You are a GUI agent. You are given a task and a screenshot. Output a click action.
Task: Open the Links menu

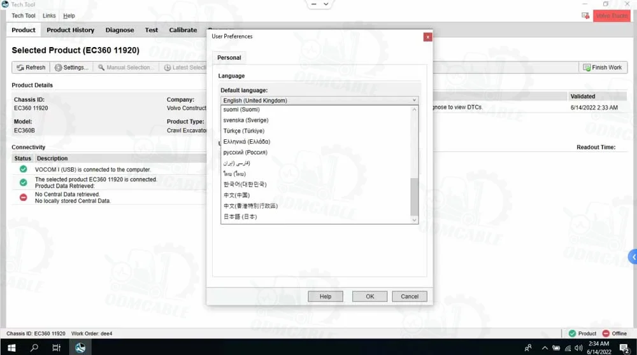[49, 16]
